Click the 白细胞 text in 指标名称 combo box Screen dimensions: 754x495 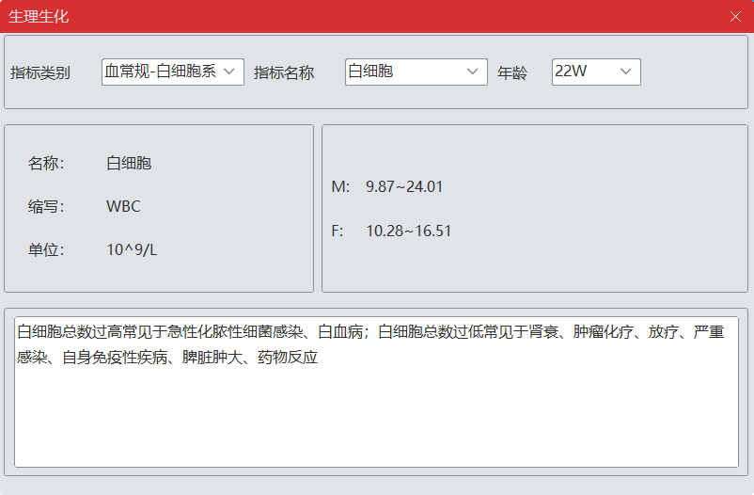click(x=370, y=72)
